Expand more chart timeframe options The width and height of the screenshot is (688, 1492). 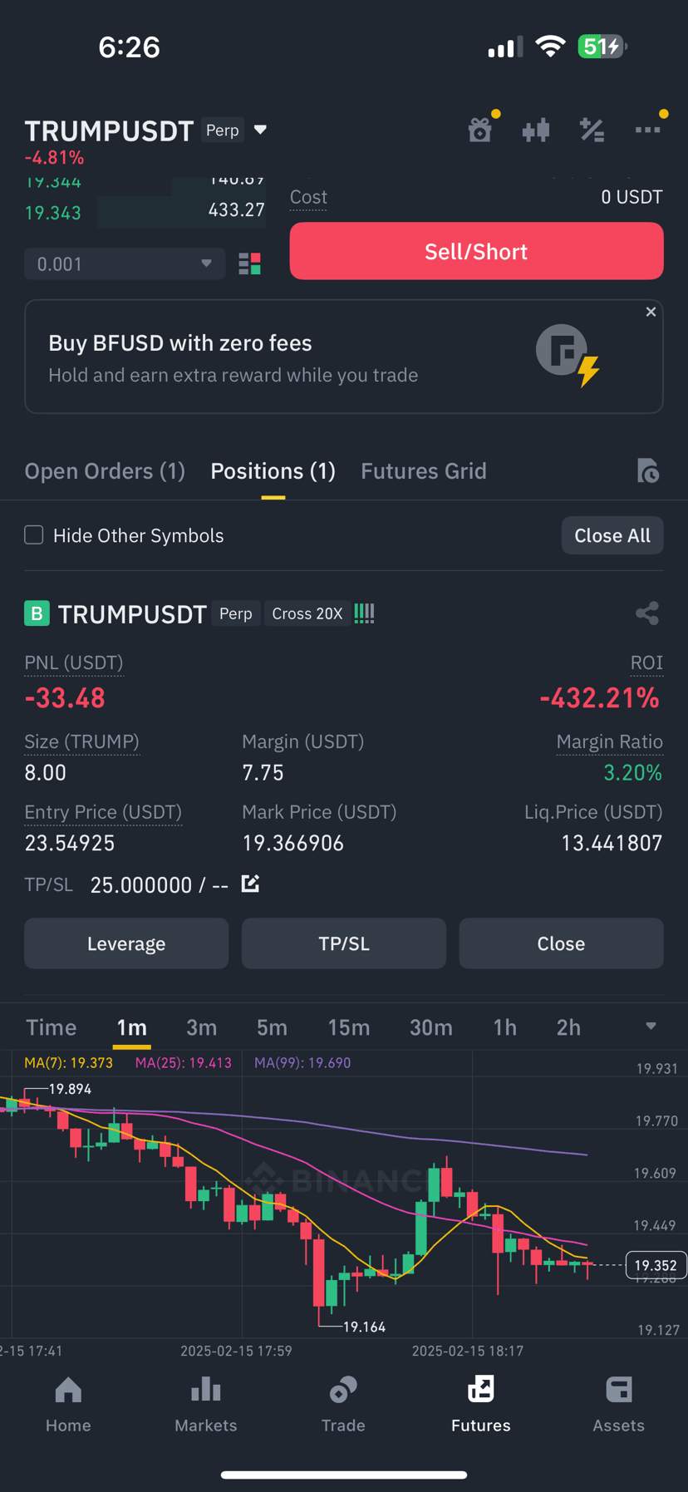pyautogui.click(x=651, y=1027)
